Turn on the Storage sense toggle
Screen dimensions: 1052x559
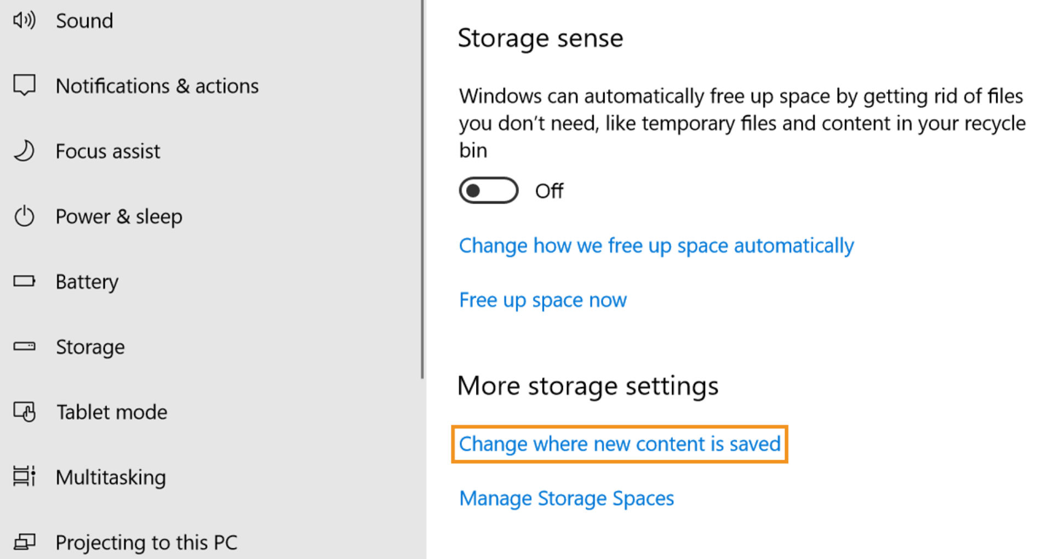point(488,190)
